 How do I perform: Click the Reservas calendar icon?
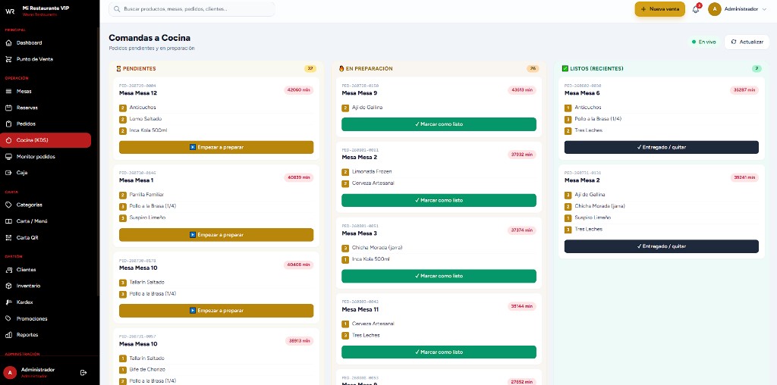[8, 108]
